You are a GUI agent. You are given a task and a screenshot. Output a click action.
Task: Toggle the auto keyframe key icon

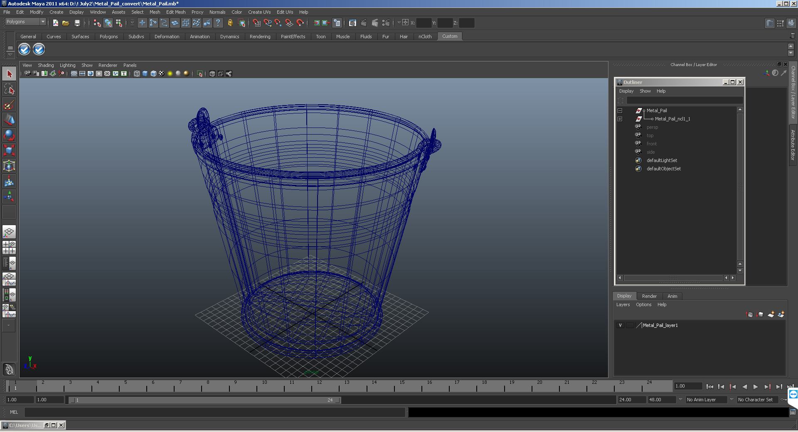pyautogui.click(x=783, y=400)
